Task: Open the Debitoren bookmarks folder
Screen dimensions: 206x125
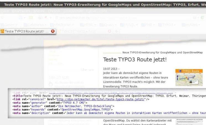Action: tap(35, 25)
